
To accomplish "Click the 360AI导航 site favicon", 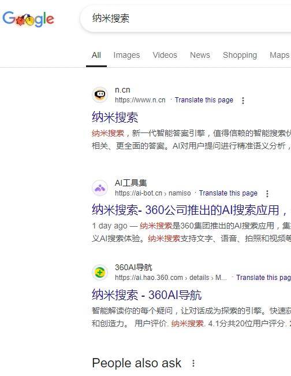I will [x=100, y=272].
